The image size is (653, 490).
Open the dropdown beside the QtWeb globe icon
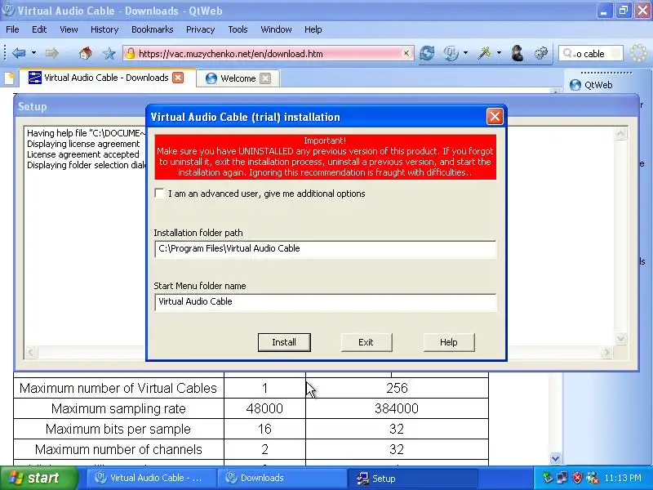[465, 53]
